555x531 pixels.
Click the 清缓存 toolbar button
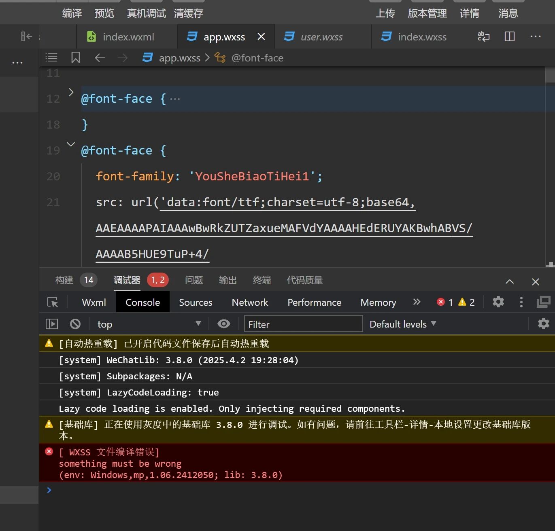[x=189, y=13]
